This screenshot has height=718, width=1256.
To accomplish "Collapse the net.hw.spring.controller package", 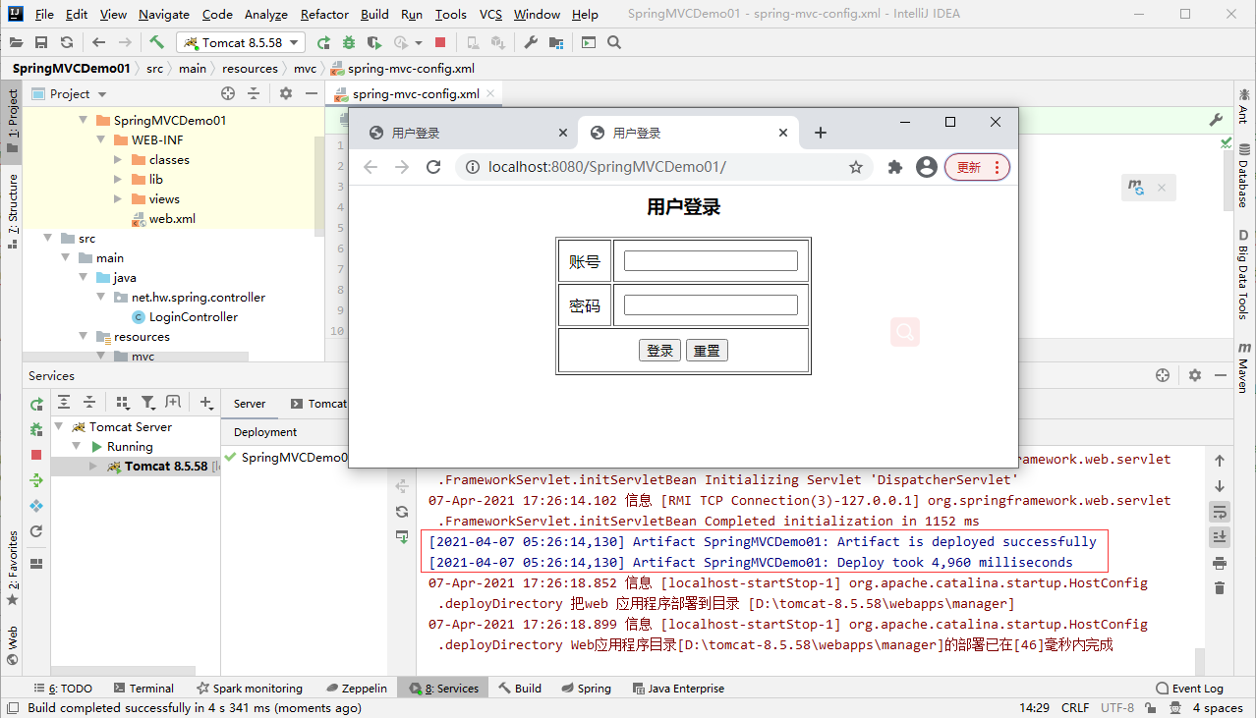I will [x=100, y=298].
